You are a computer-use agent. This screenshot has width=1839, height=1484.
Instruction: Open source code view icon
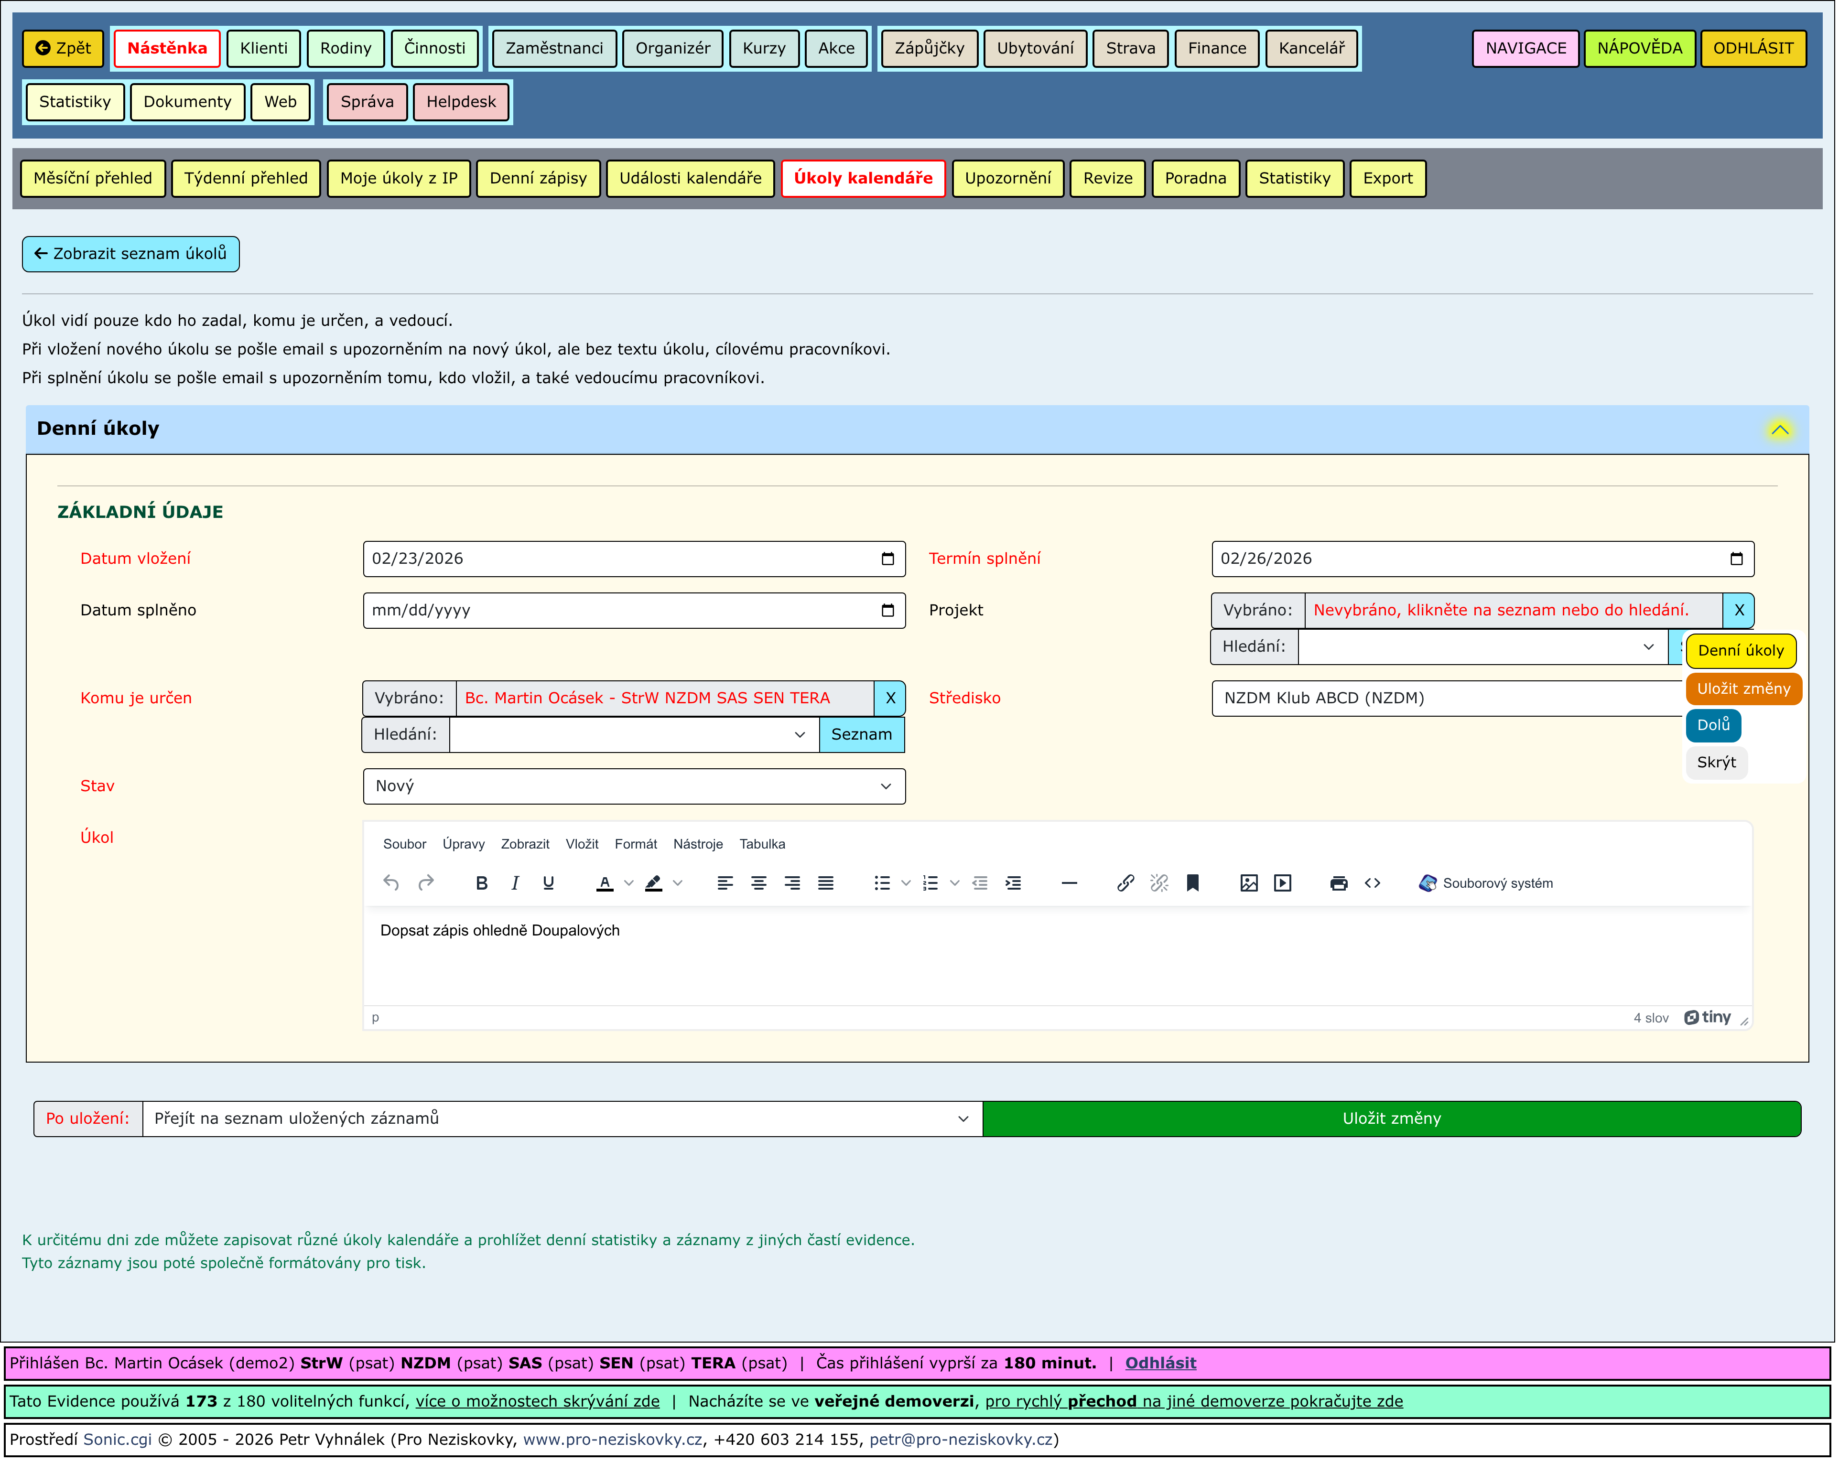click(1374, 884)
